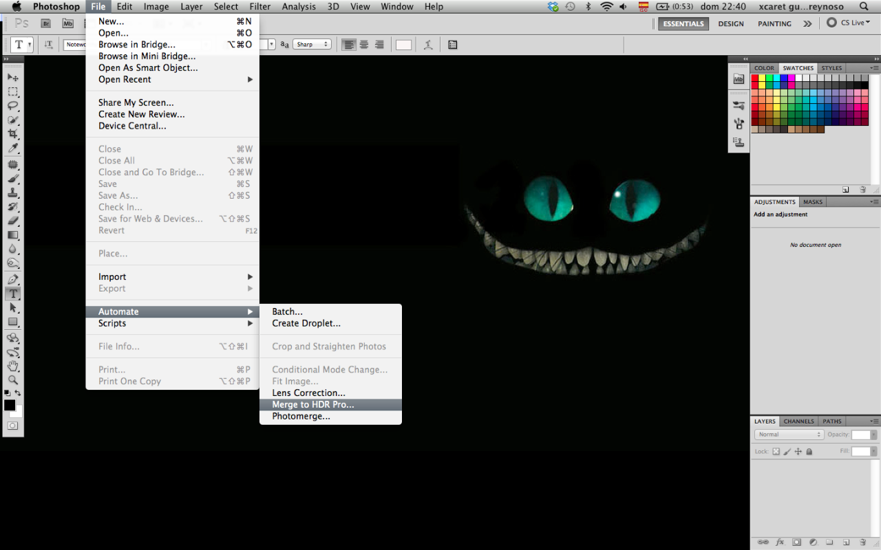The height and width of the screenshot is (550, 881).
Task: Select the Brush tool
Action: tap(13, 179)
